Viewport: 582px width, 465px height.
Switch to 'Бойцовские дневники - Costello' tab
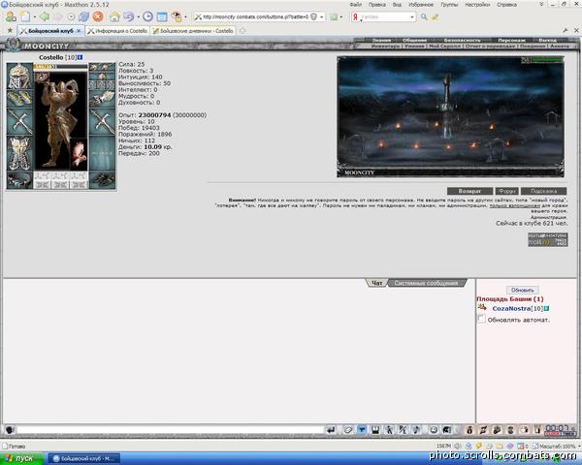193,31
